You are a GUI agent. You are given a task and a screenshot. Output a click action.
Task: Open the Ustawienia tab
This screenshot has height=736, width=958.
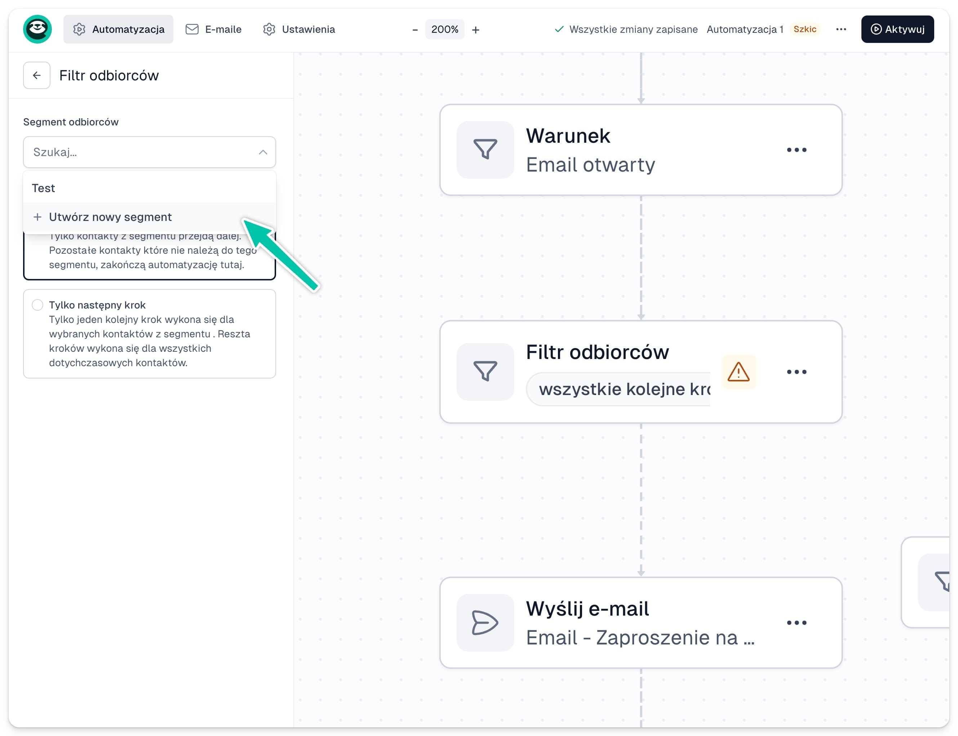(x=299, y=29)
